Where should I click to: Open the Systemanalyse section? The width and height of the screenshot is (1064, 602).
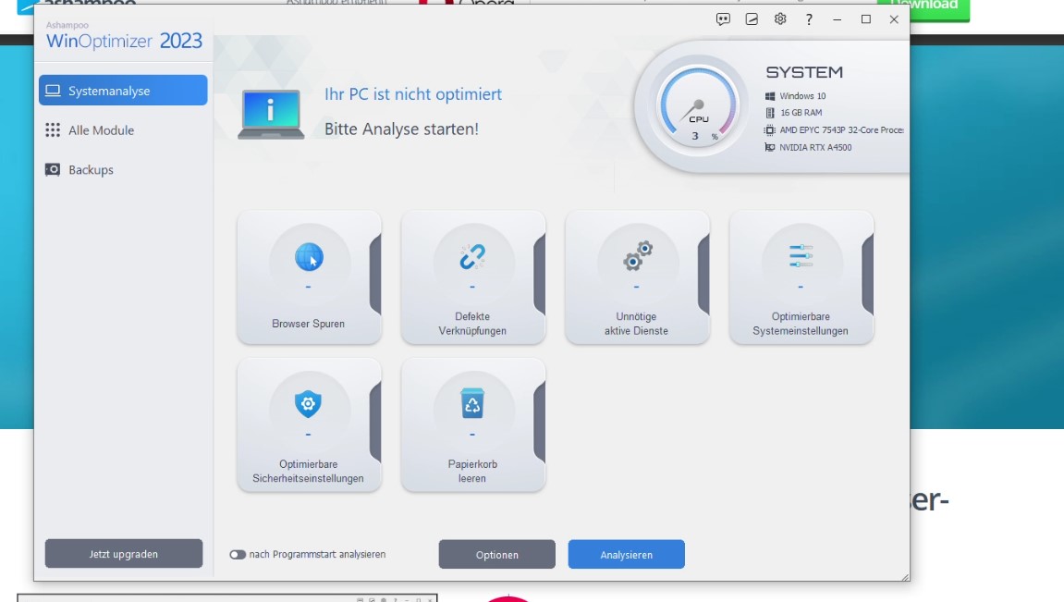(123, 91)
